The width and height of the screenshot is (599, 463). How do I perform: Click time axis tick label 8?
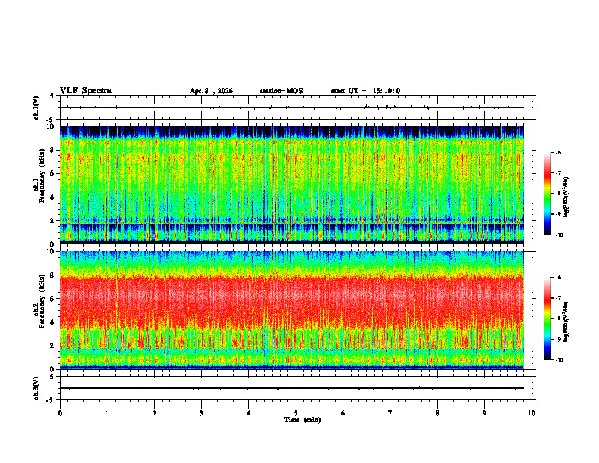(437, 413)
